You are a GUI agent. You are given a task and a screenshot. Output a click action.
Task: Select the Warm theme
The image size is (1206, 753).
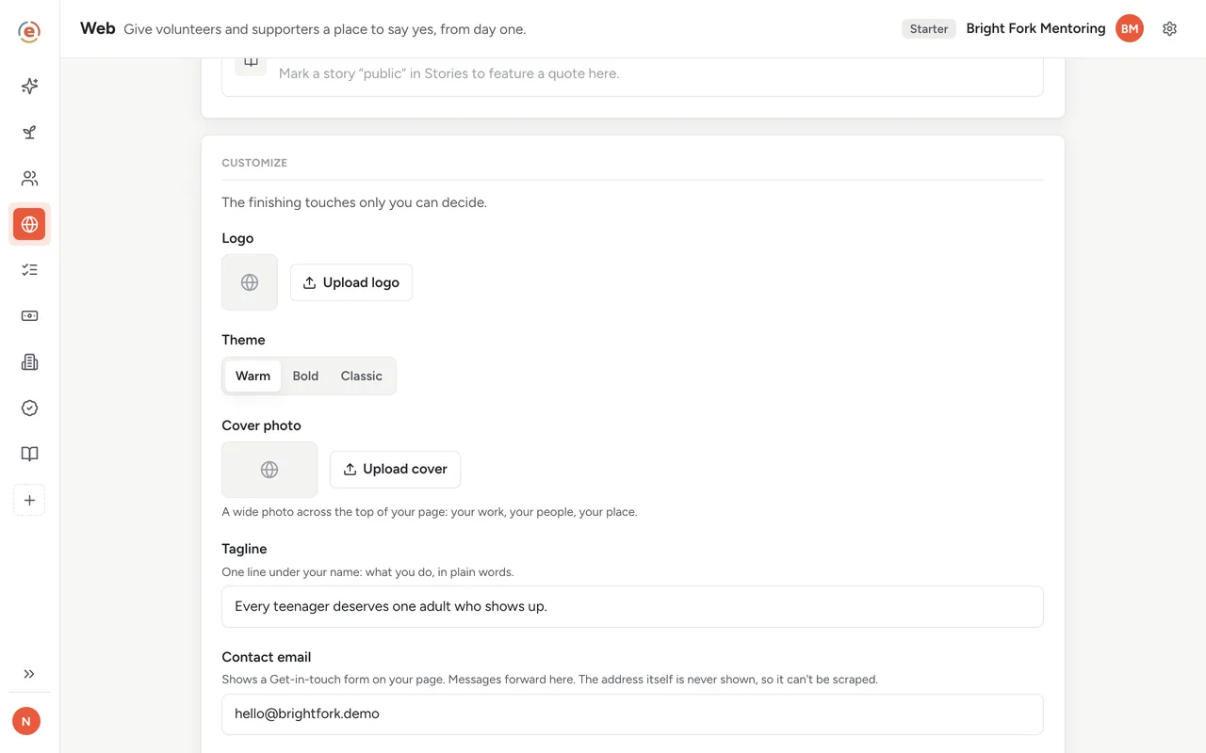pyautogui.click(x=253, y=376)
